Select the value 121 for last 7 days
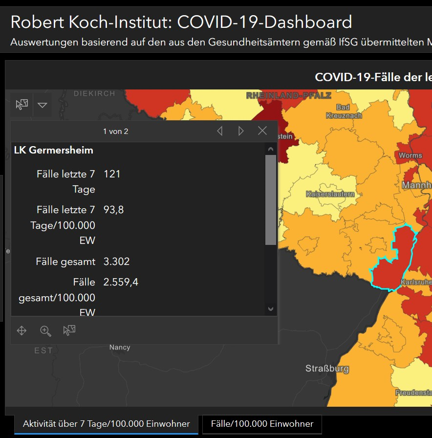 112,174
